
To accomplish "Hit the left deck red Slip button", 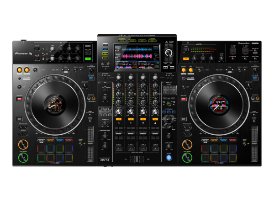I will [19, 87].
